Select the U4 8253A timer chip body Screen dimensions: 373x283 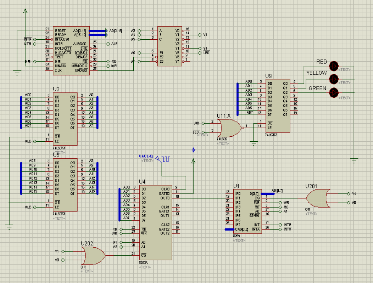(x=156, y=223)
